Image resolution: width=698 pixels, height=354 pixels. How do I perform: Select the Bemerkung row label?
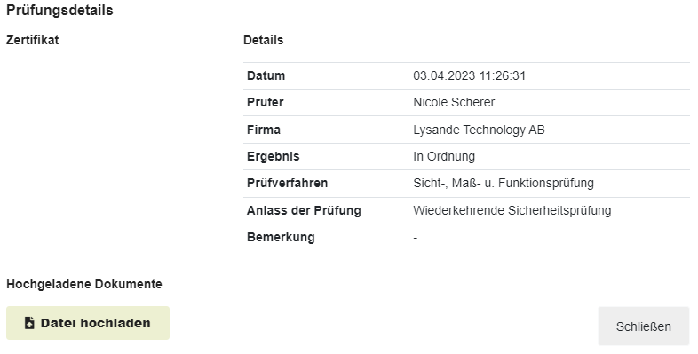281,238
